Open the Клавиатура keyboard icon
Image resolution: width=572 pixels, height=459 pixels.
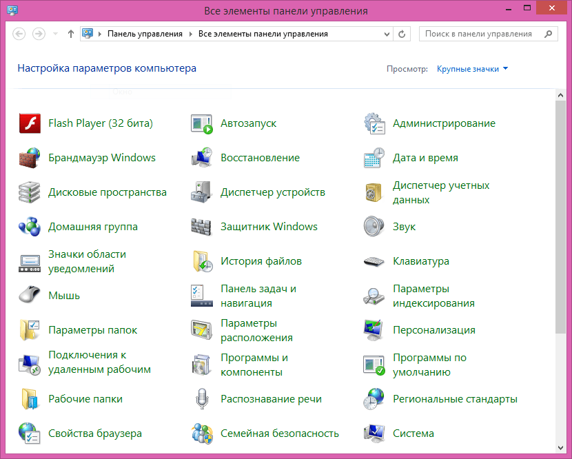[x=374, y=261]
